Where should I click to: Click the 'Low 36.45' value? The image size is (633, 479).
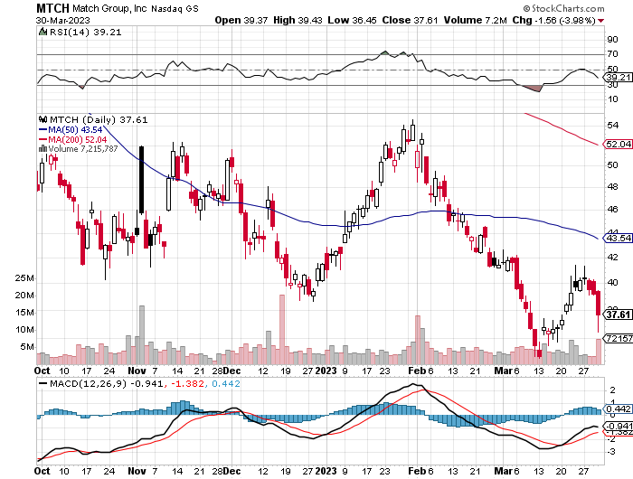click(352, 20)
